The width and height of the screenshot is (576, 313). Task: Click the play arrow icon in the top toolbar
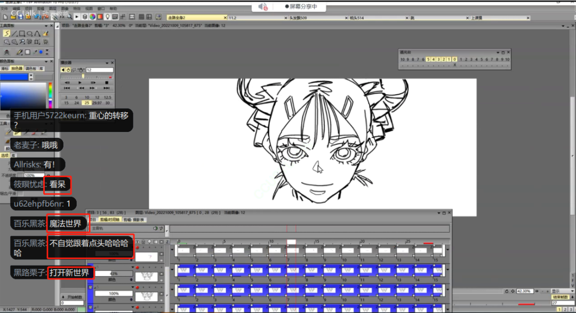click(x=77, y=17)
